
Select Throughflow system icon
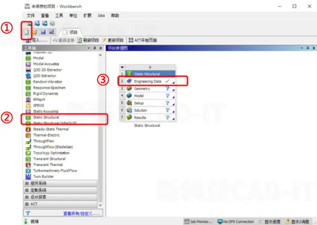click(28, 141)
